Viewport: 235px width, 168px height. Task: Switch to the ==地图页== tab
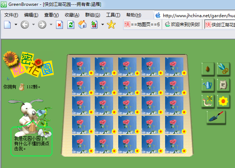[x=142, y=24]
